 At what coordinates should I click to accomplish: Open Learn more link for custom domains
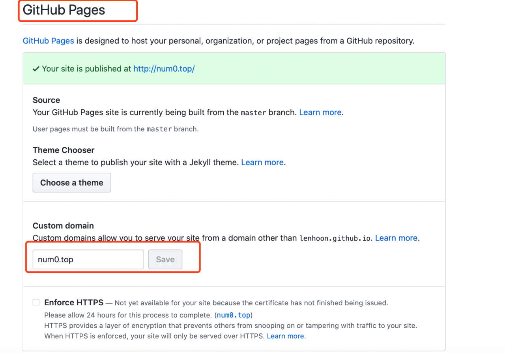pos(396,238)
